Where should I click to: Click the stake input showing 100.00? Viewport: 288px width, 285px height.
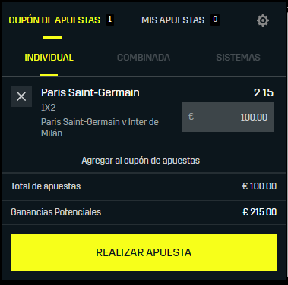click(228, 117)
